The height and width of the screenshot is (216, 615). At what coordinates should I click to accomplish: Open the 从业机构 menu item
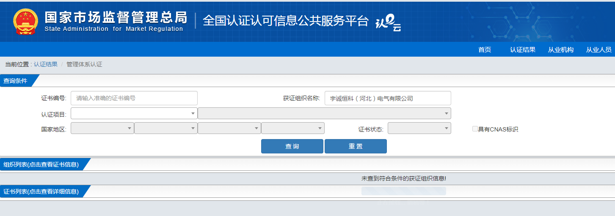click(561, 49)
